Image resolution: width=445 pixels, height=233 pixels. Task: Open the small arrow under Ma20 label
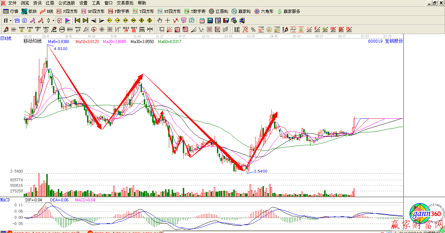click(110, 44)
